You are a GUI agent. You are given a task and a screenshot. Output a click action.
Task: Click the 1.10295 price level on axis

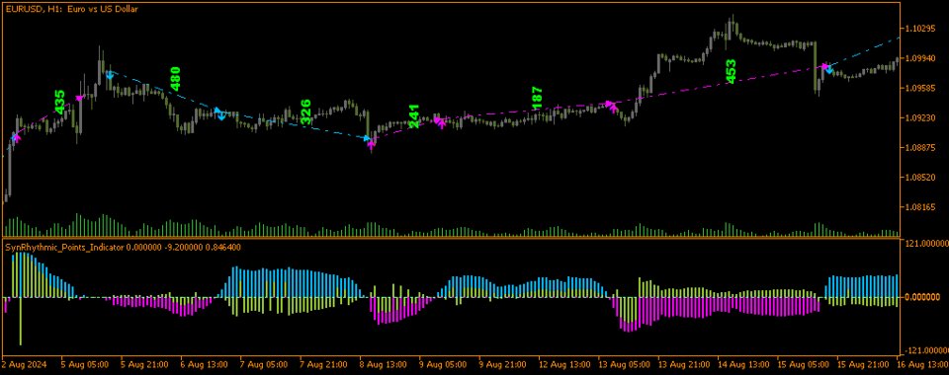click(922, 29)
